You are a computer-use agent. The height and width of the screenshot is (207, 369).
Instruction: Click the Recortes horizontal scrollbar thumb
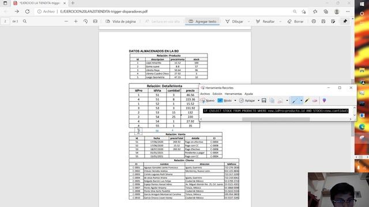(x=276, y=119)
